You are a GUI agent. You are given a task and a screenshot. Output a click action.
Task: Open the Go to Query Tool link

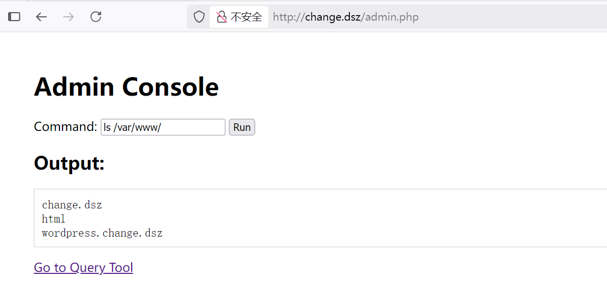83,267
